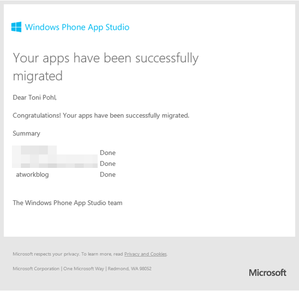Click the Congratulations message sentence
The width and height of the screenshot is (299, 291).
pyautogui.click(x=101, y=116)
